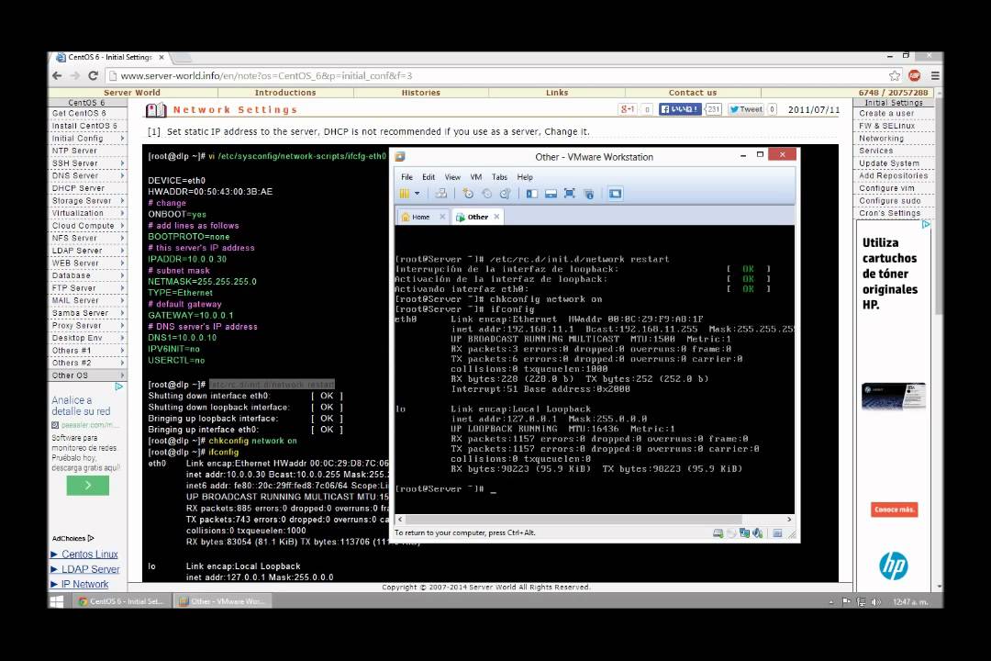Open the power dropdown arrow in VMware
This screenshot has width=991, height=661.
coord(418,194)
